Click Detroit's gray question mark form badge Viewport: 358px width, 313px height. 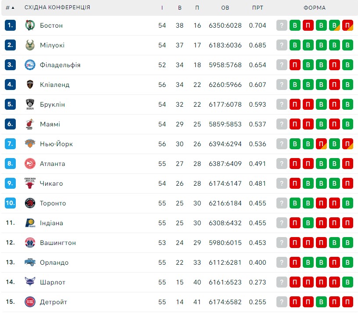click(282, 302)
